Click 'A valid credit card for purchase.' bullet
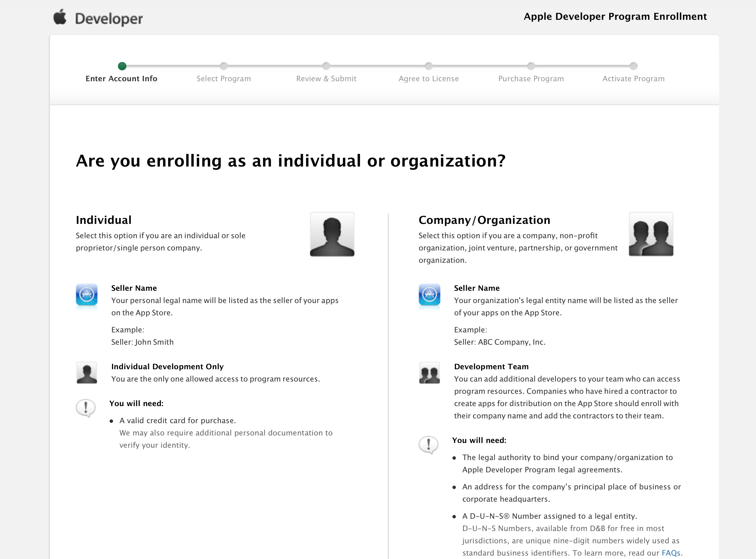The height and width of the screenshot is (559, 756). 178,420
